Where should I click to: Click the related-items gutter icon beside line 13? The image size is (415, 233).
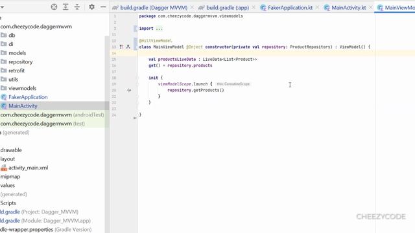[128, 47]
